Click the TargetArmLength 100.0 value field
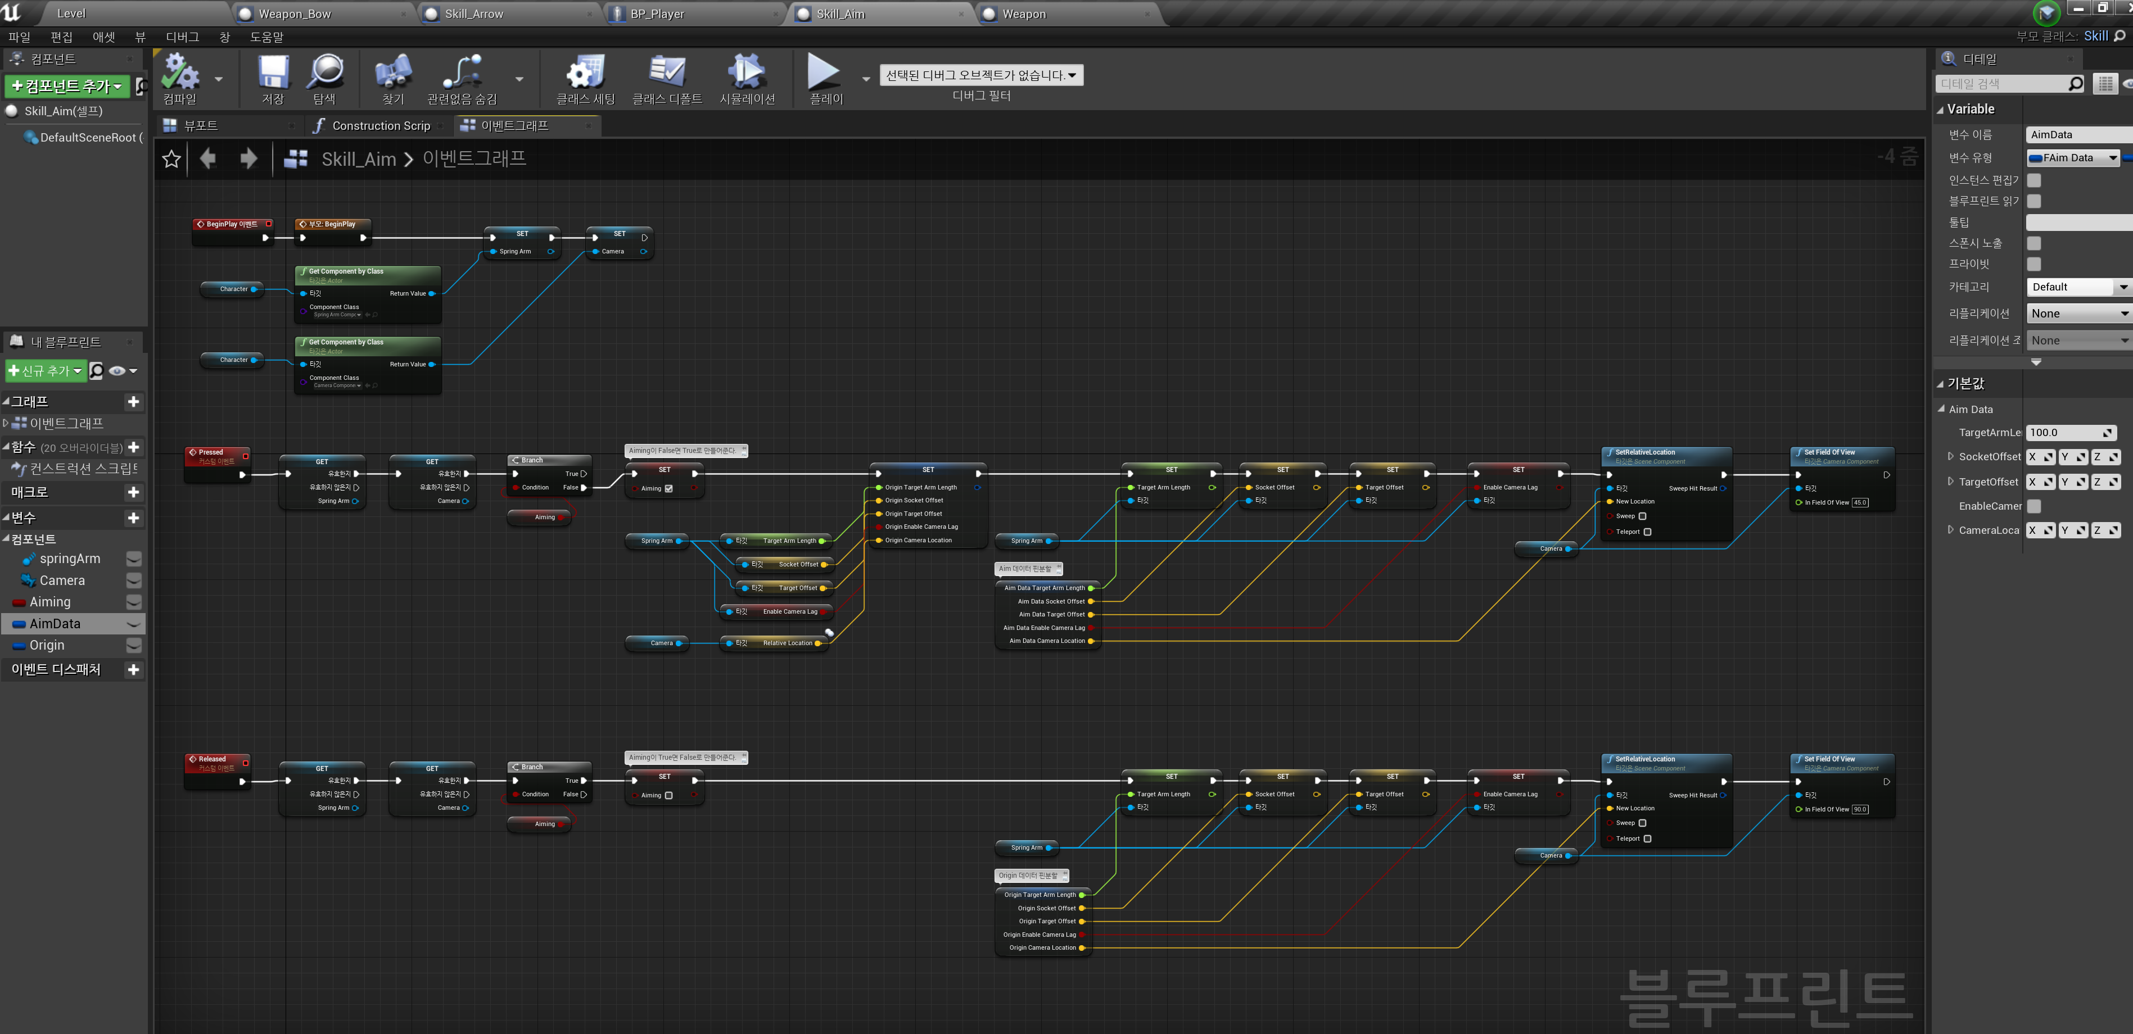Image resolution: width=2133 pixels, height=1034 pixels. pyautogui.click(x=2072, y=432)
